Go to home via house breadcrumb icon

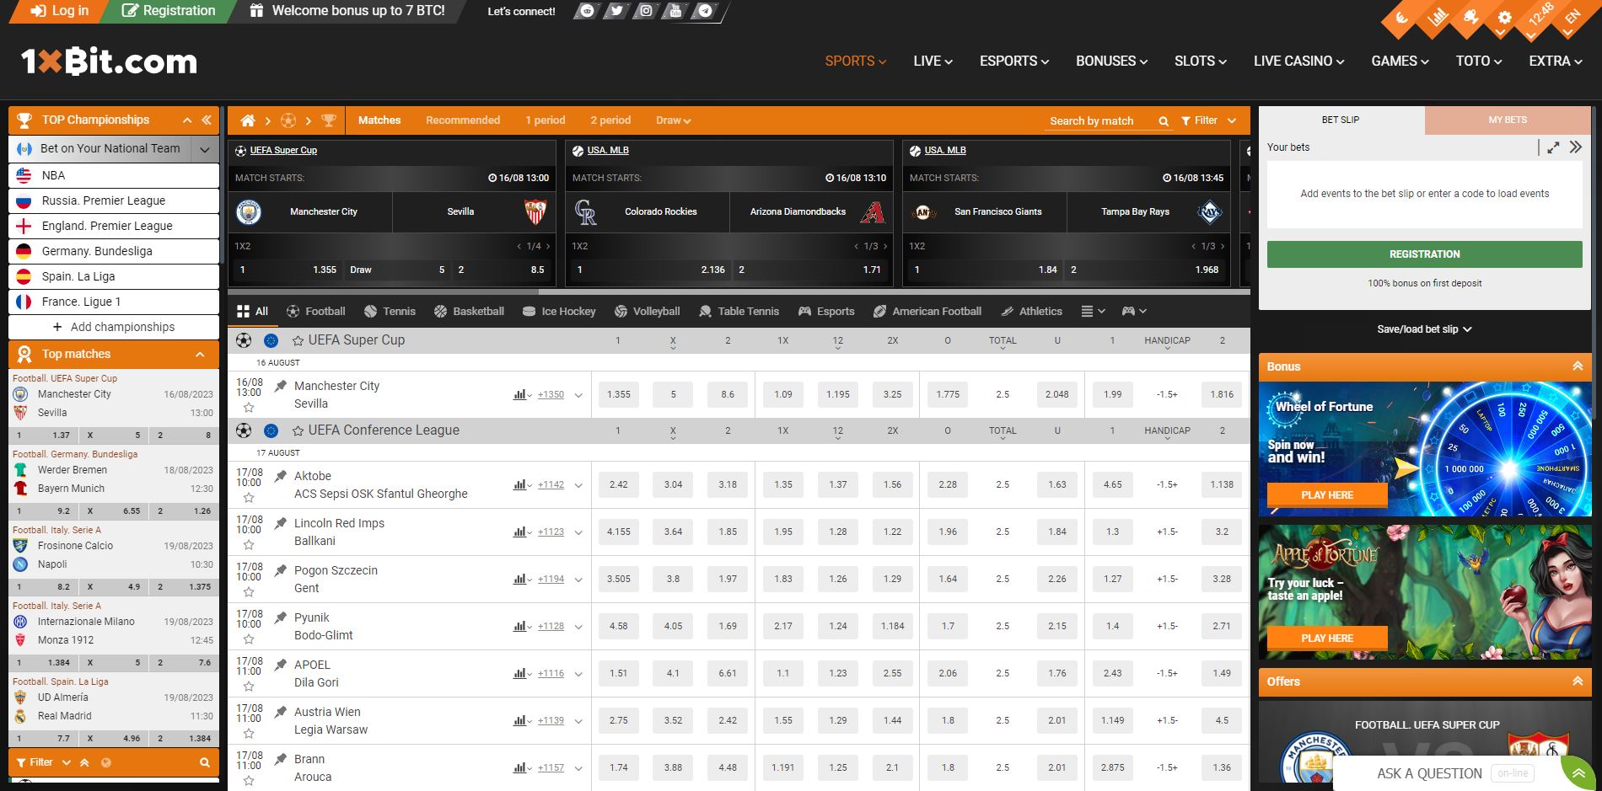pos(248,120)
